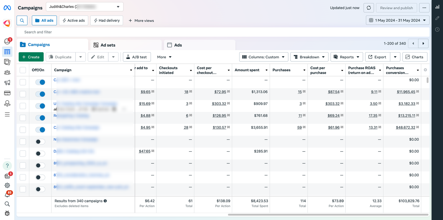Open All tools hamburger menu

pos(7,114)
